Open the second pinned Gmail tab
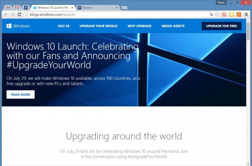This screenshot has width=252, height=166. (17, 7)
